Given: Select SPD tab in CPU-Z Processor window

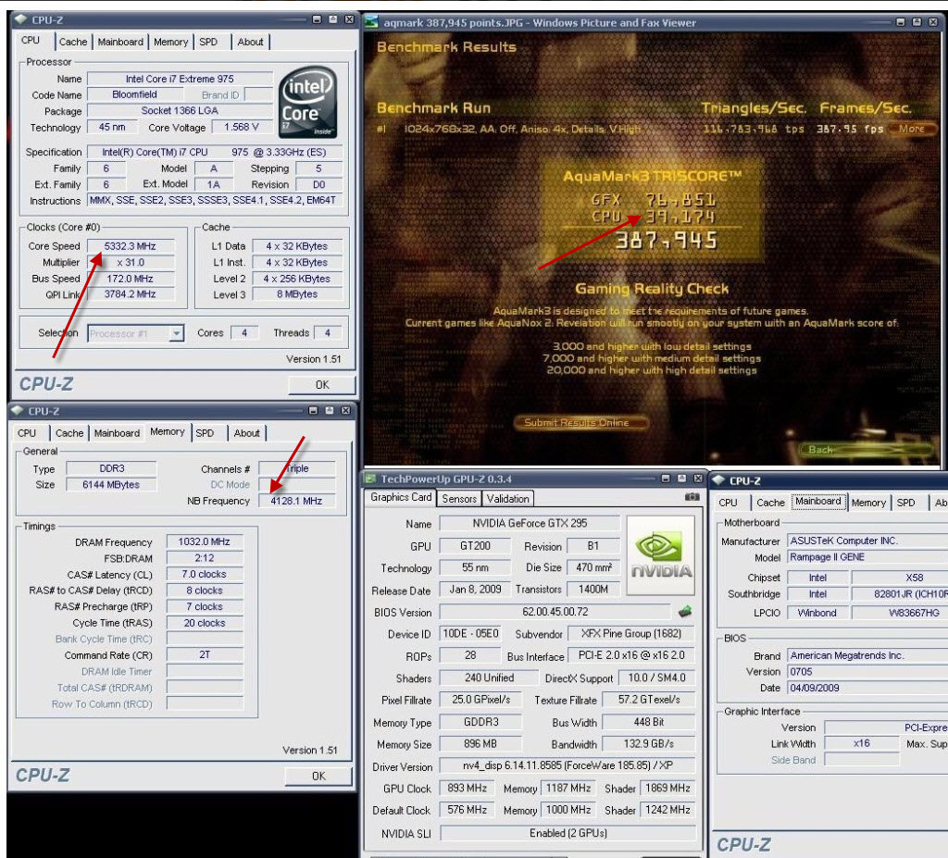Looking at the screenshot, I should (x=208, y=42).
